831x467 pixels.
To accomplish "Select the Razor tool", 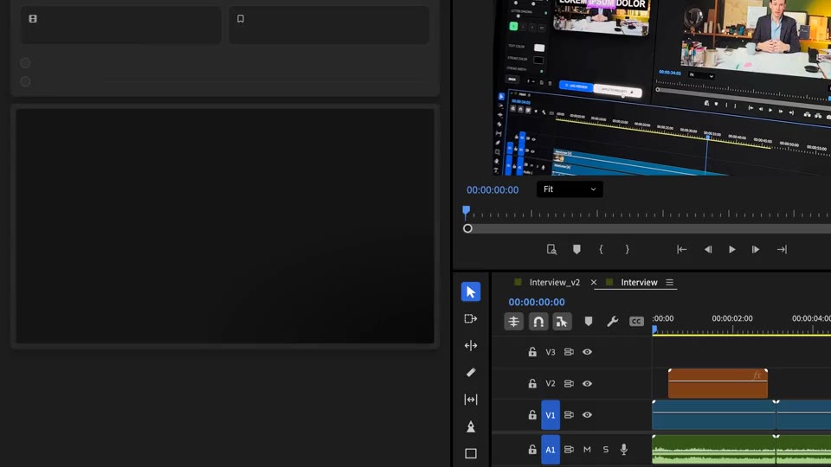I will (471, 373).
